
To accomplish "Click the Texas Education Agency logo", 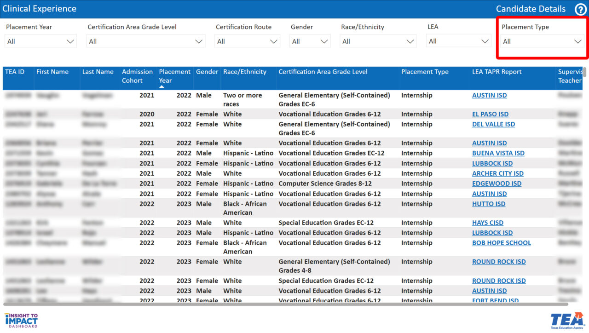I will point(567,320).
